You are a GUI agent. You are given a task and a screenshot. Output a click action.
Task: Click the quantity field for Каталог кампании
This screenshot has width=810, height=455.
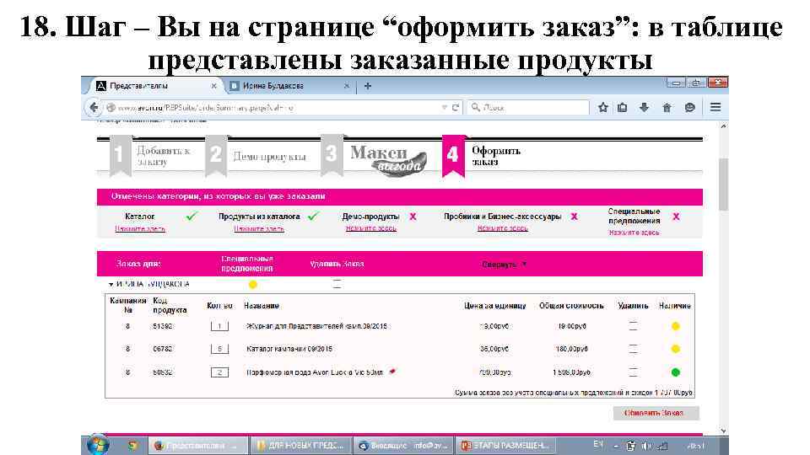[219, 349]
